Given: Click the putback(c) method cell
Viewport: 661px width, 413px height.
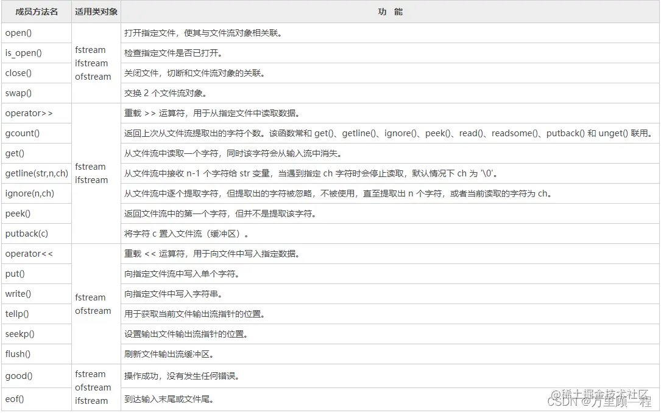Looking at the screenshot, I should click(37, 234).
